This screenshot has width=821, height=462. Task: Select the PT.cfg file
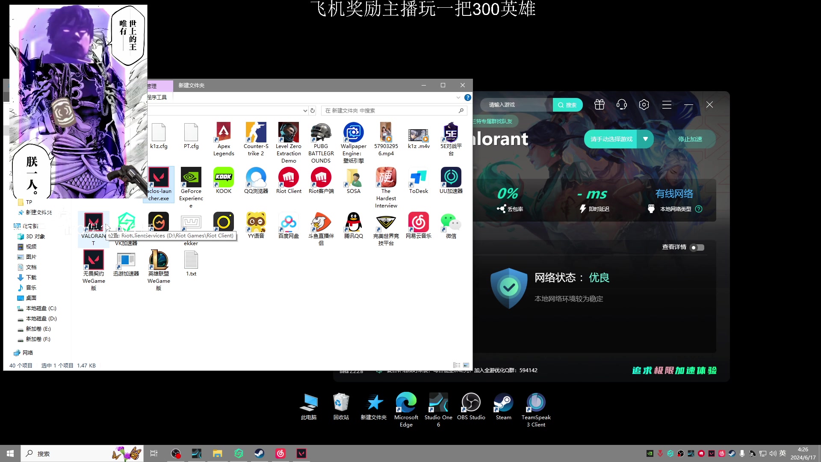click(x=191, y=136)
